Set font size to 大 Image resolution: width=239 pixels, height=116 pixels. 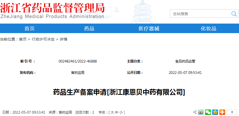[112, 113]
